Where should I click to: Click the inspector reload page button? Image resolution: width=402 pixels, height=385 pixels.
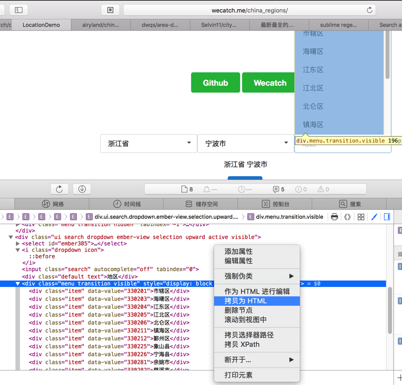point(59,189)
